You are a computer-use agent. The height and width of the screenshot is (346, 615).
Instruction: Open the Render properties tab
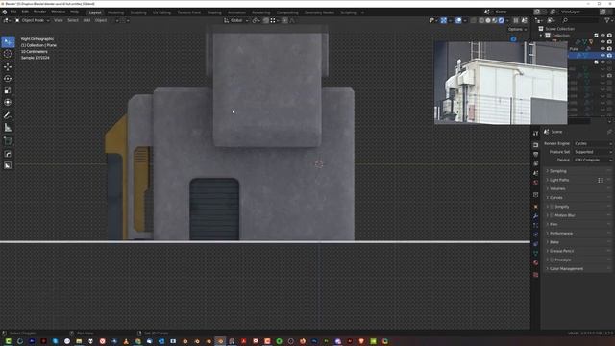[536, 145]
